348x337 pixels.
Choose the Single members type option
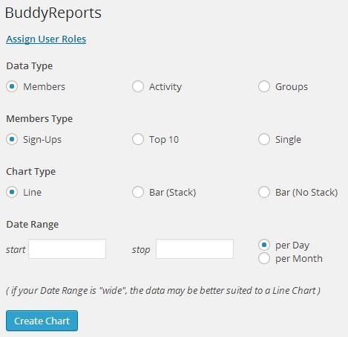tap(264, 139)
